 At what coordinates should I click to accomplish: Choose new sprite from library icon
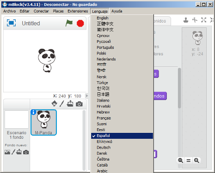coord(55,104)
